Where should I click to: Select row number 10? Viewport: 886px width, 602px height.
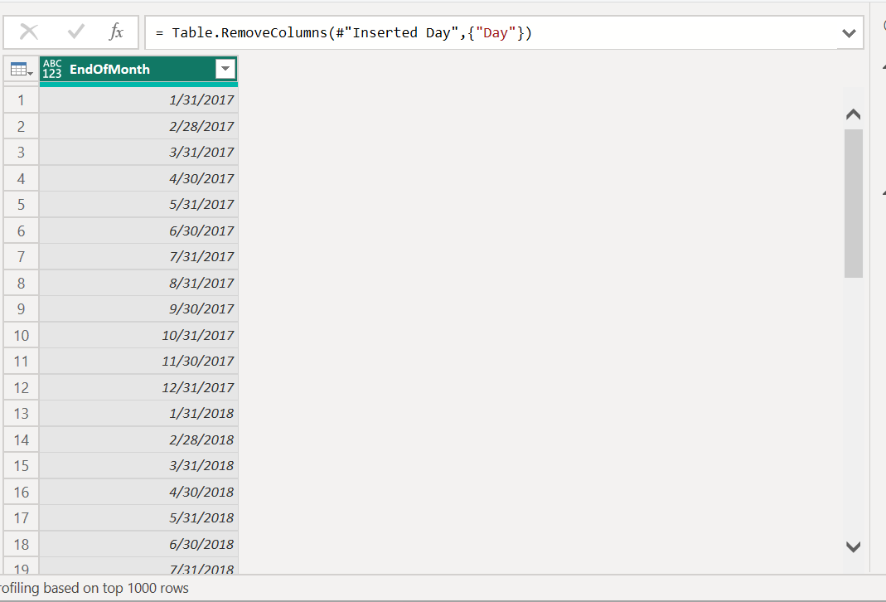[x=21, y=335]
